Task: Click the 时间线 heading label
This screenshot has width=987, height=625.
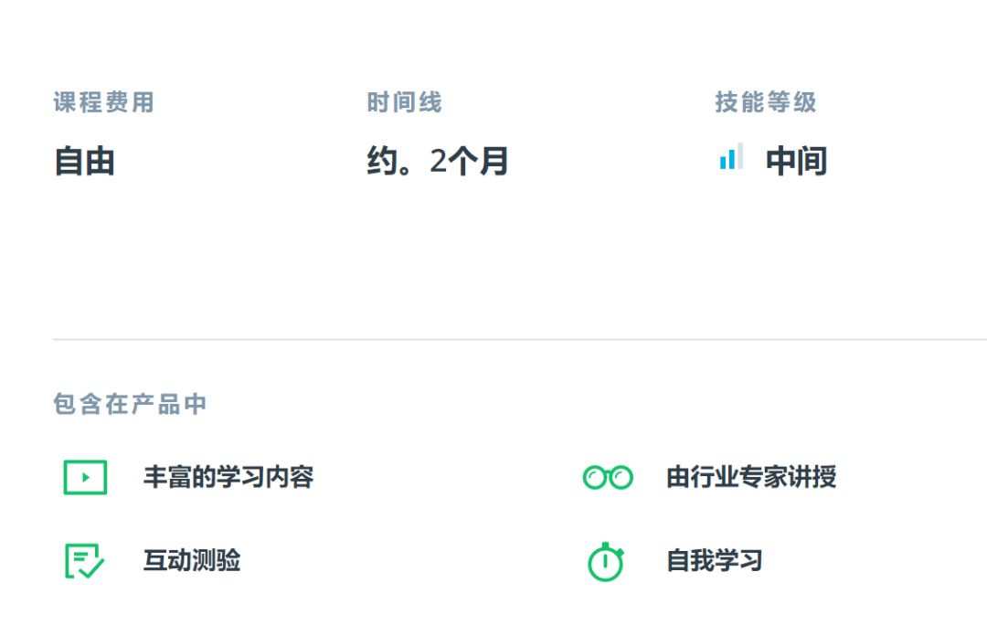Action: 404,102
